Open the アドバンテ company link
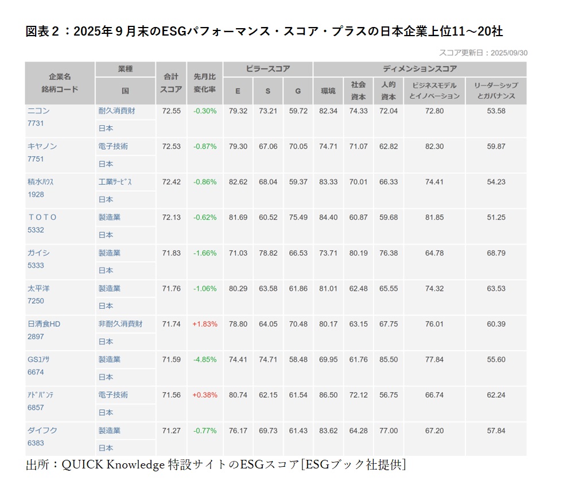This screenshot has width=567, height=496. point(41,395)
